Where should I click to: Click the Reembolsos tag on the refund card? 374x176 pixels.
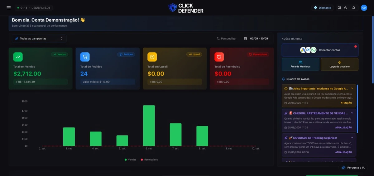click(258, 54)
